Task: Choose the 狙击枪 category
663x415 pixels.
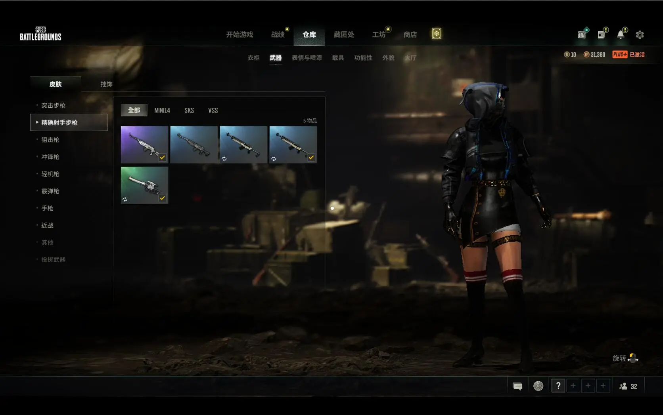Action: 50,140
